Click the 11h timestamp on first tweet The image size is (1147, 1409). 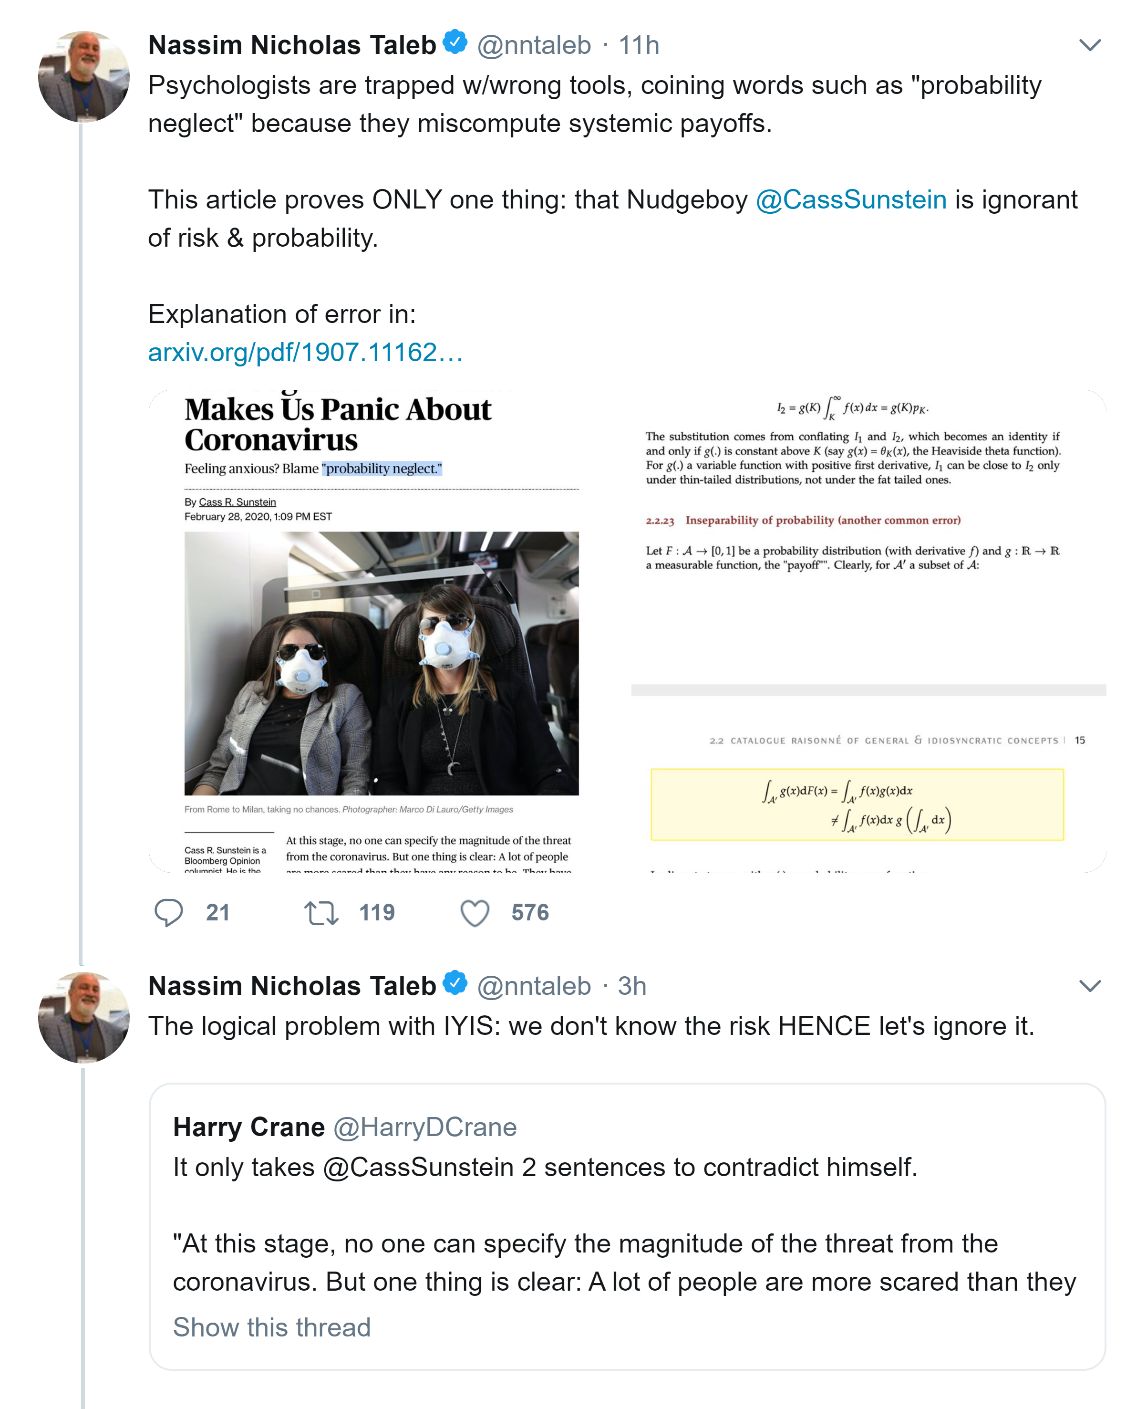[x=638, y=45]
